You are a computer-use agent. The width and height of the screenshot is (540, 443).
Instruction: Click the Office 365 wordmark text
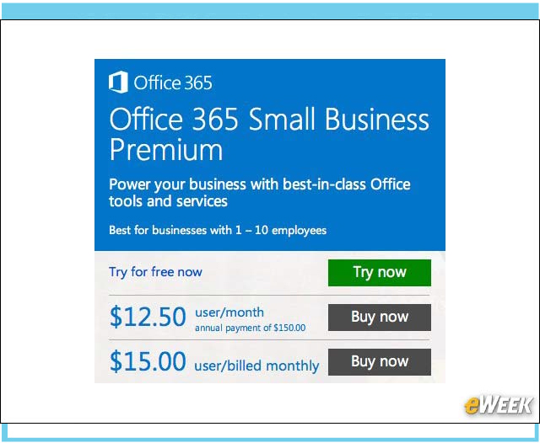(x=173, y=83)
